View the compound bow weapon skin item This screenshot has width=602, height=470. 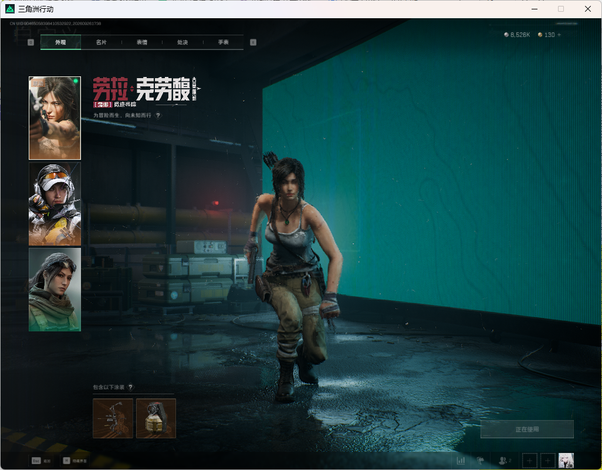[113, 418]
